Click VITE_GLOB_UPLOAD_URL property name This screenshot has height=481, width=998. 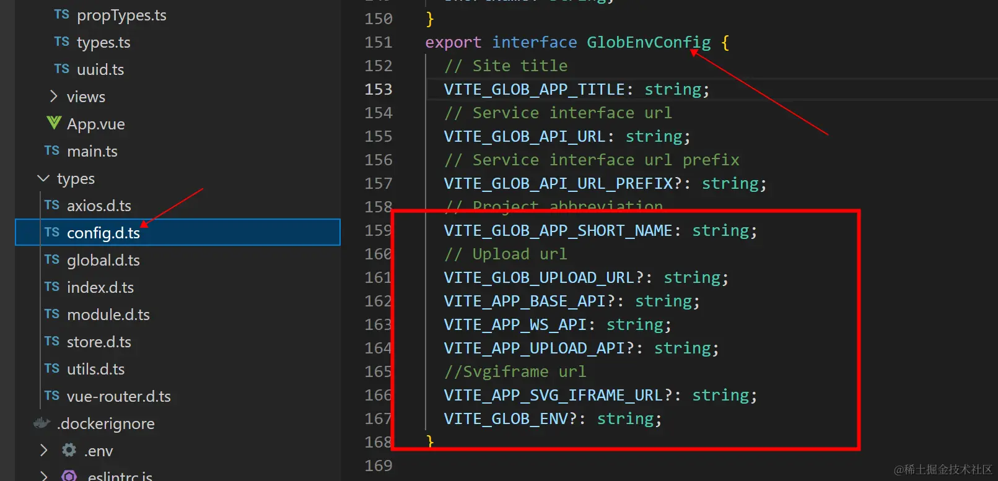539,277
